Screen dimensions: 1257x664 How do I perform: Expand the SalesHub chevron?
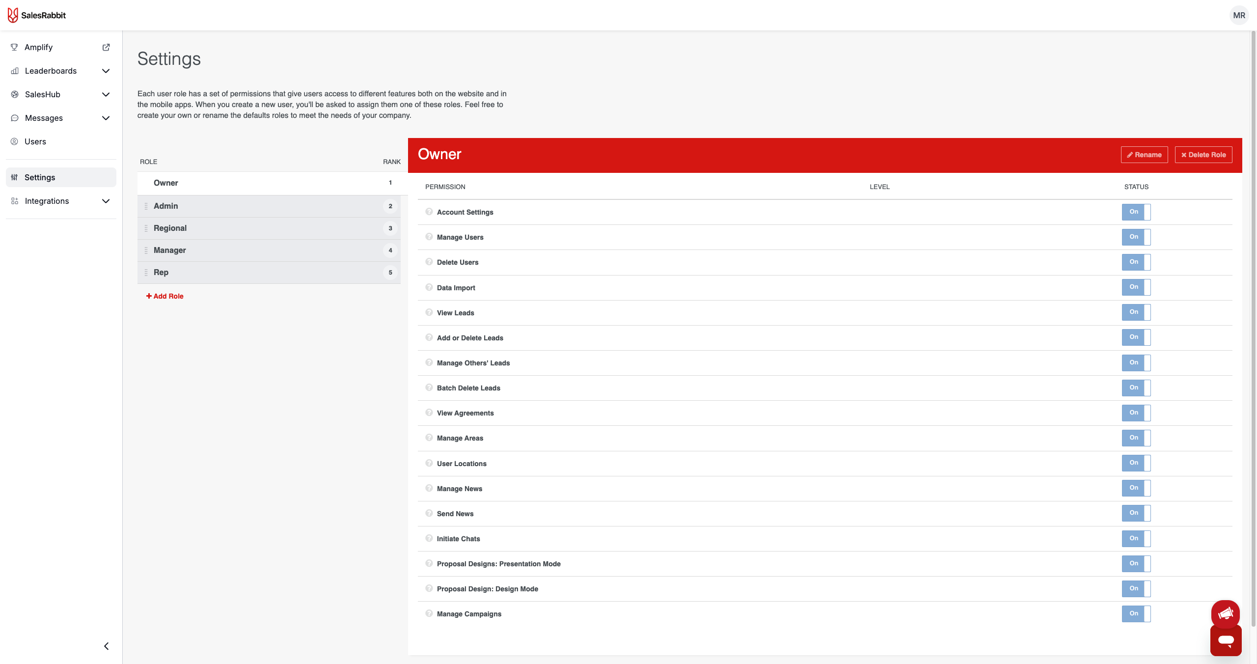pyautogui.click(x=106, y=94)
